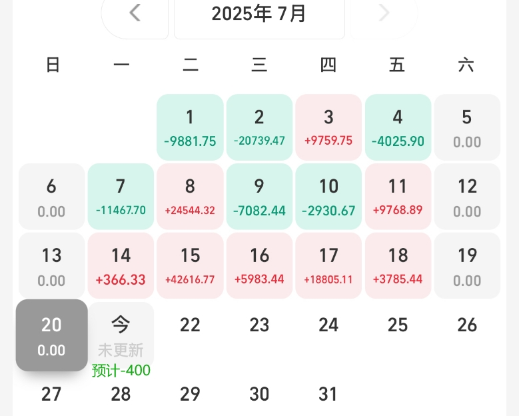This screenshot has height=416, width=519.
Task: Select July 15 showing +42616.77
Action: click(x=190, y=265)
